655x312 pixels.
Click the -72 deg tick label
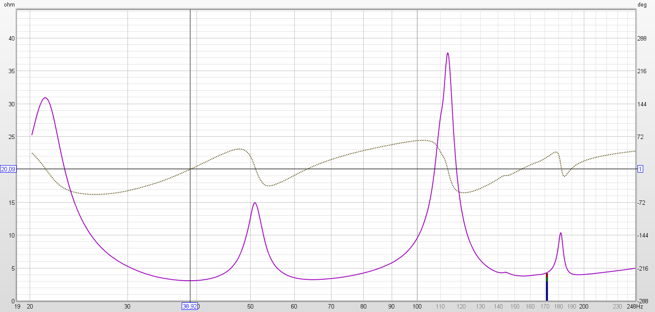(x=641, y=203)
